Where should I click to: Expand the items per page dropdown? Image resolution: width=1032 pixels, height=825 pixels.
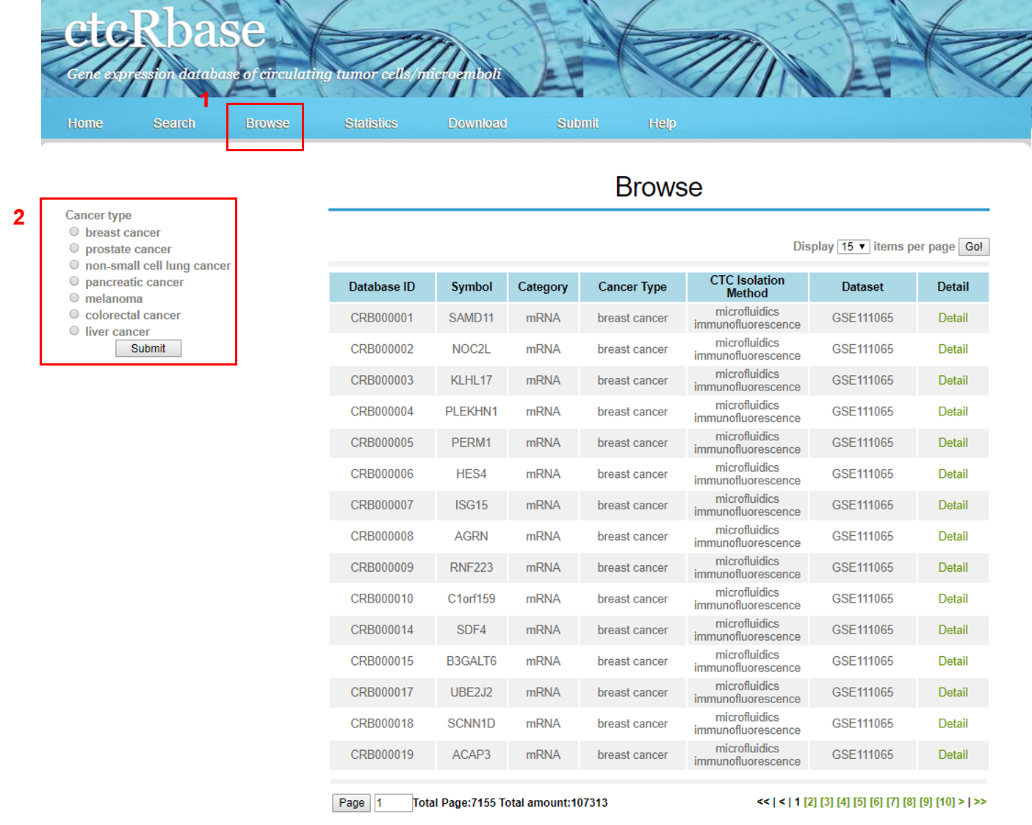tap(854, 247)
